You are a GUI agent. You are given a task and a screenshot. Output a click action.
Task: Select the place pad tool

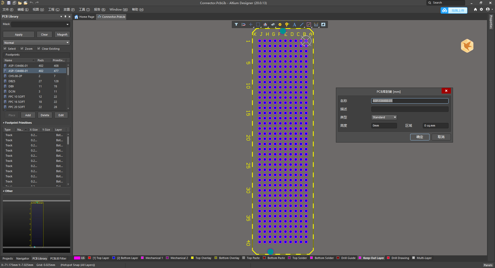(280, 24)
